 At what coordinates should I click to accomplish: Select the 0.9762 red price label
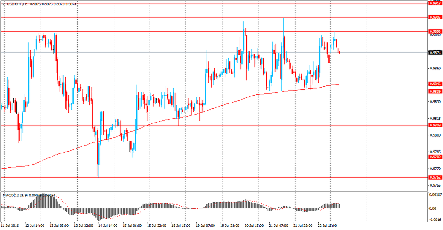point(435,177)
